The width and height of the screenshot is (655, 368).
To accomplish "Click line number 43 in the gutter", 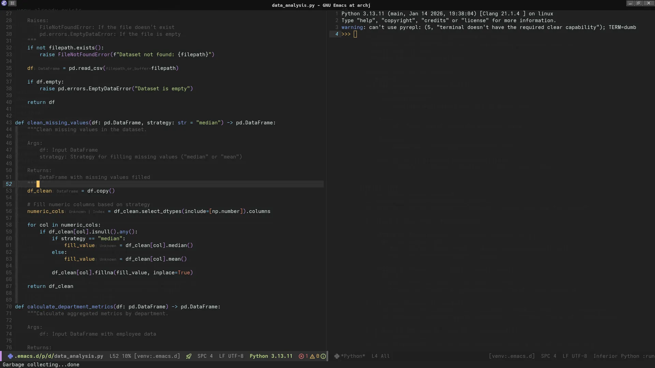I will [x=9, y=123].
